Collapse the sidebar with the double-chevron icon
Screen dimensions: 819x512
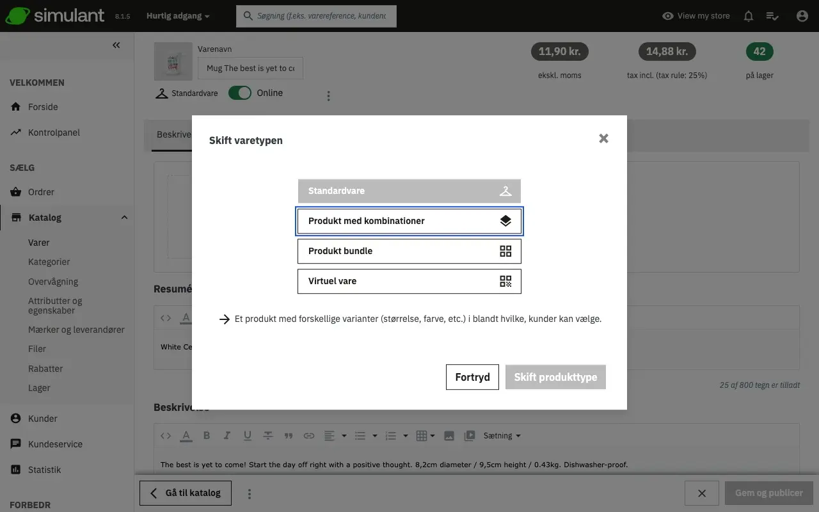coord(116,45)
